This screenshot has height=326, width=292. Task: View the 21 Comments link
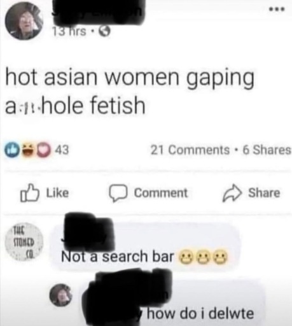click(190, 150)
